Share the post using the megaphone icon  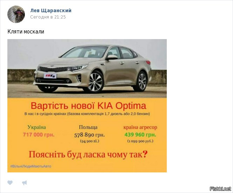point(25,183)
